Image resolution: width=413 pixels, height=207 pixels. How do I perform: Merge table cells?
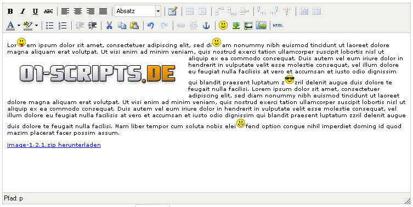point(316,12)
